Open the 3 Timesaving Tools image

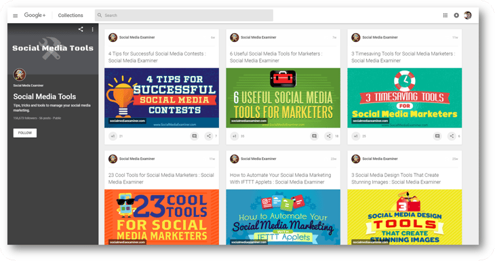[x=405, y=98]
